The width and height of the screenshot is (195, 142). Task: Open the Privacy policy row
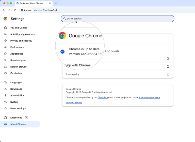tap(117, 74)
